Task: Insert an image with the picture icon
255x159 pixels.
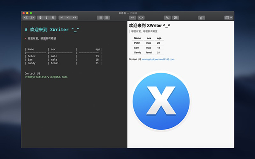Action: 176,17
